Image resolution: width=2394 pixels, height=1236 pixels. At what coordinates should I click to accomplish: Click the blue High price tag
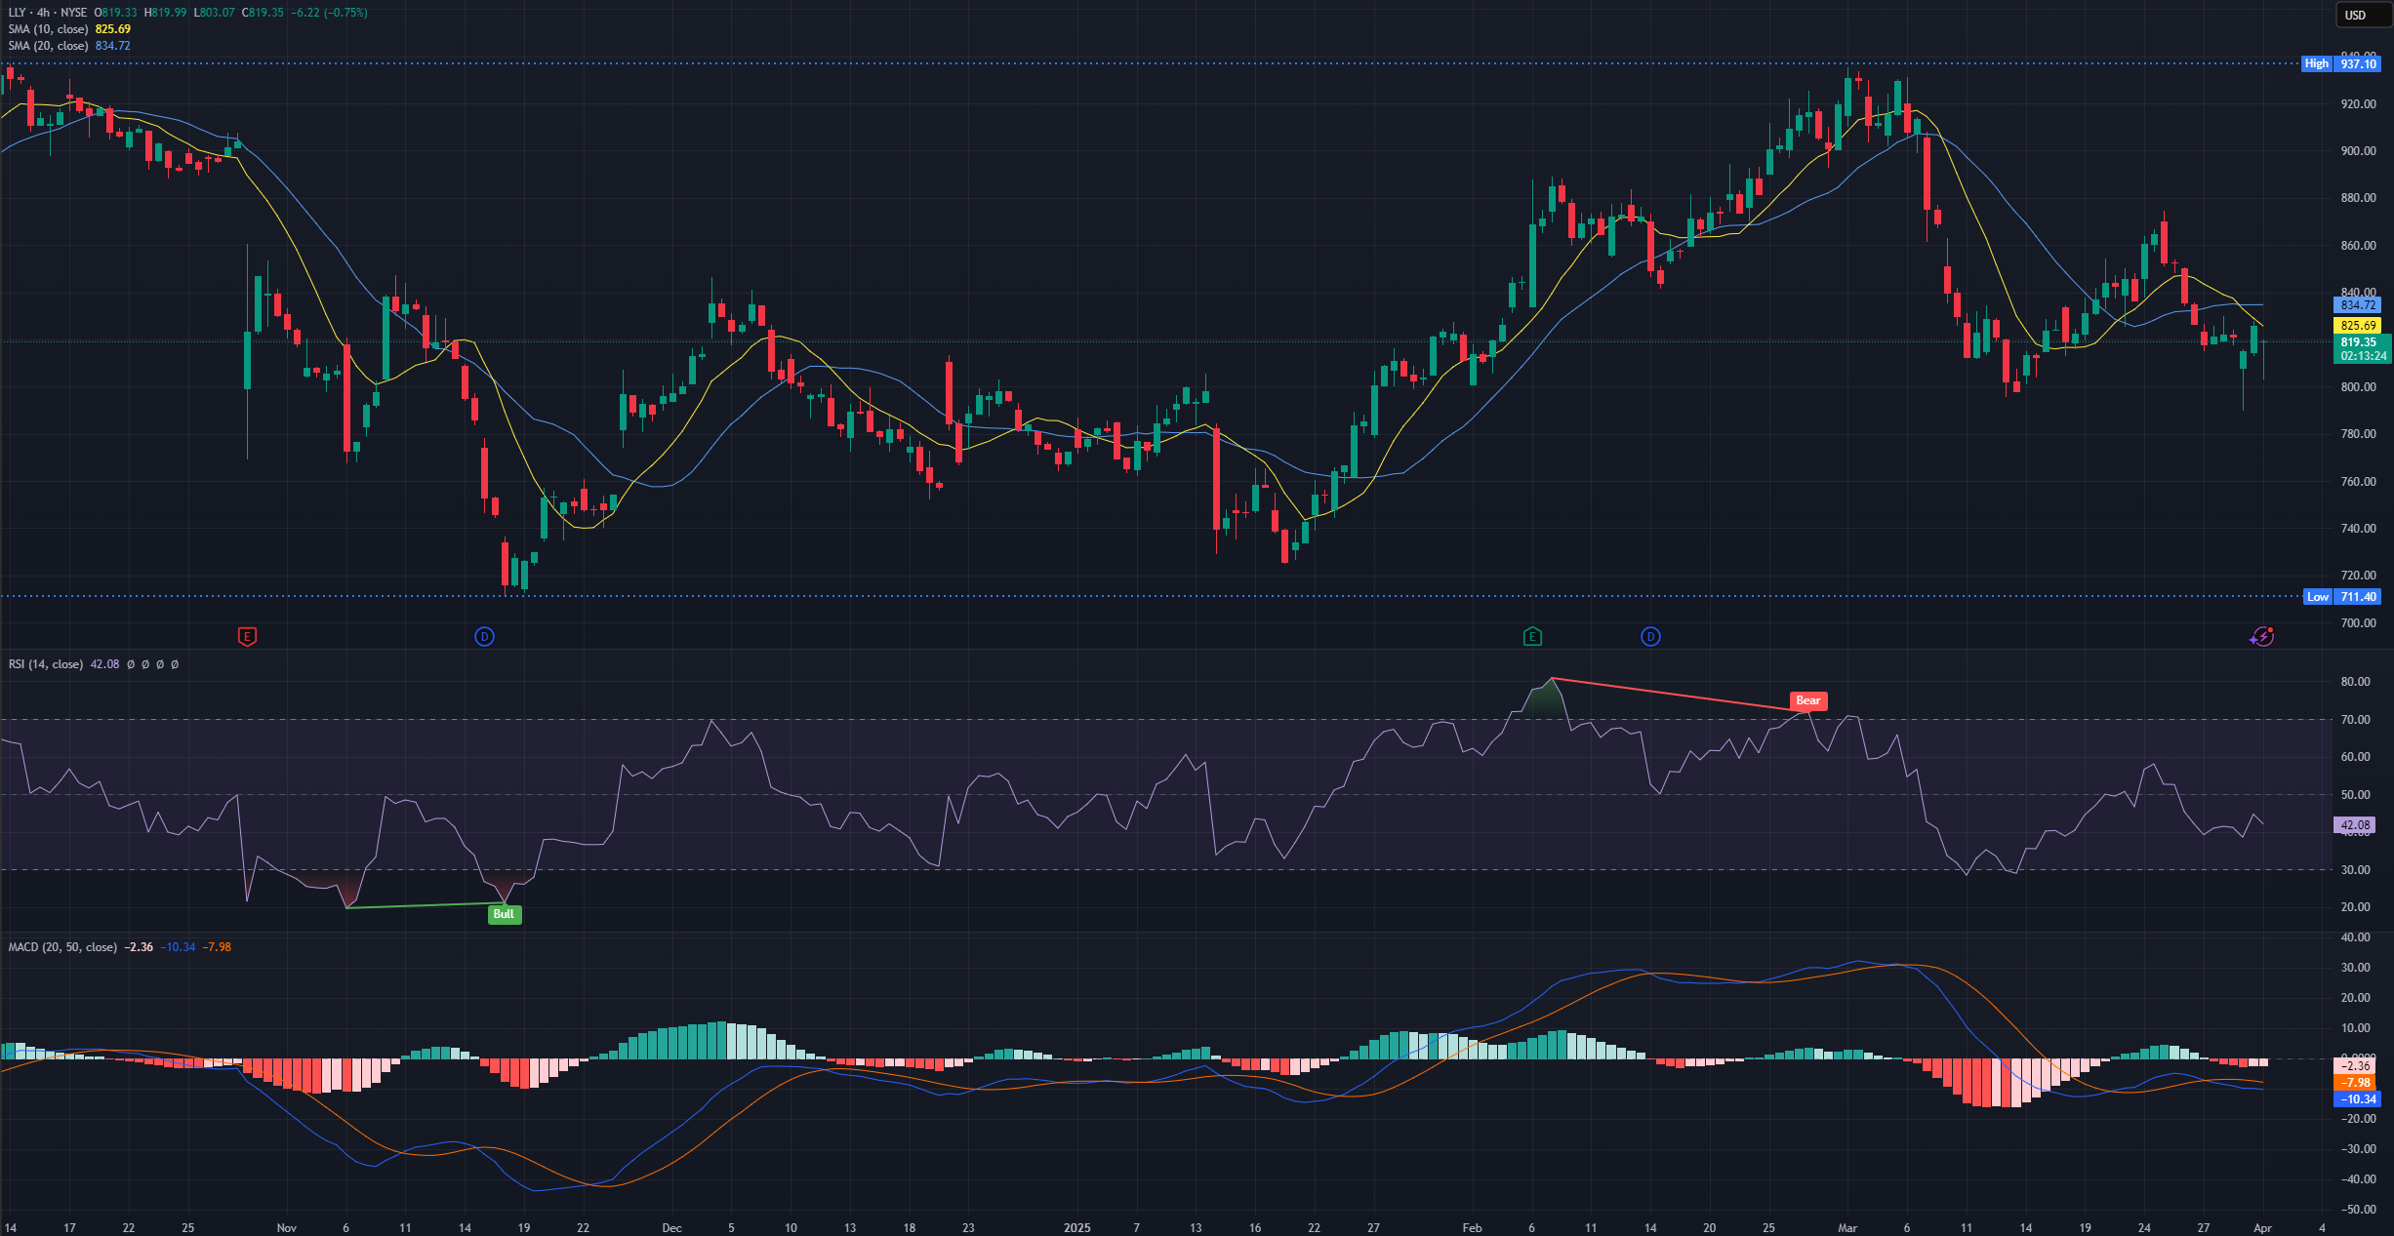coord(2316,63)
